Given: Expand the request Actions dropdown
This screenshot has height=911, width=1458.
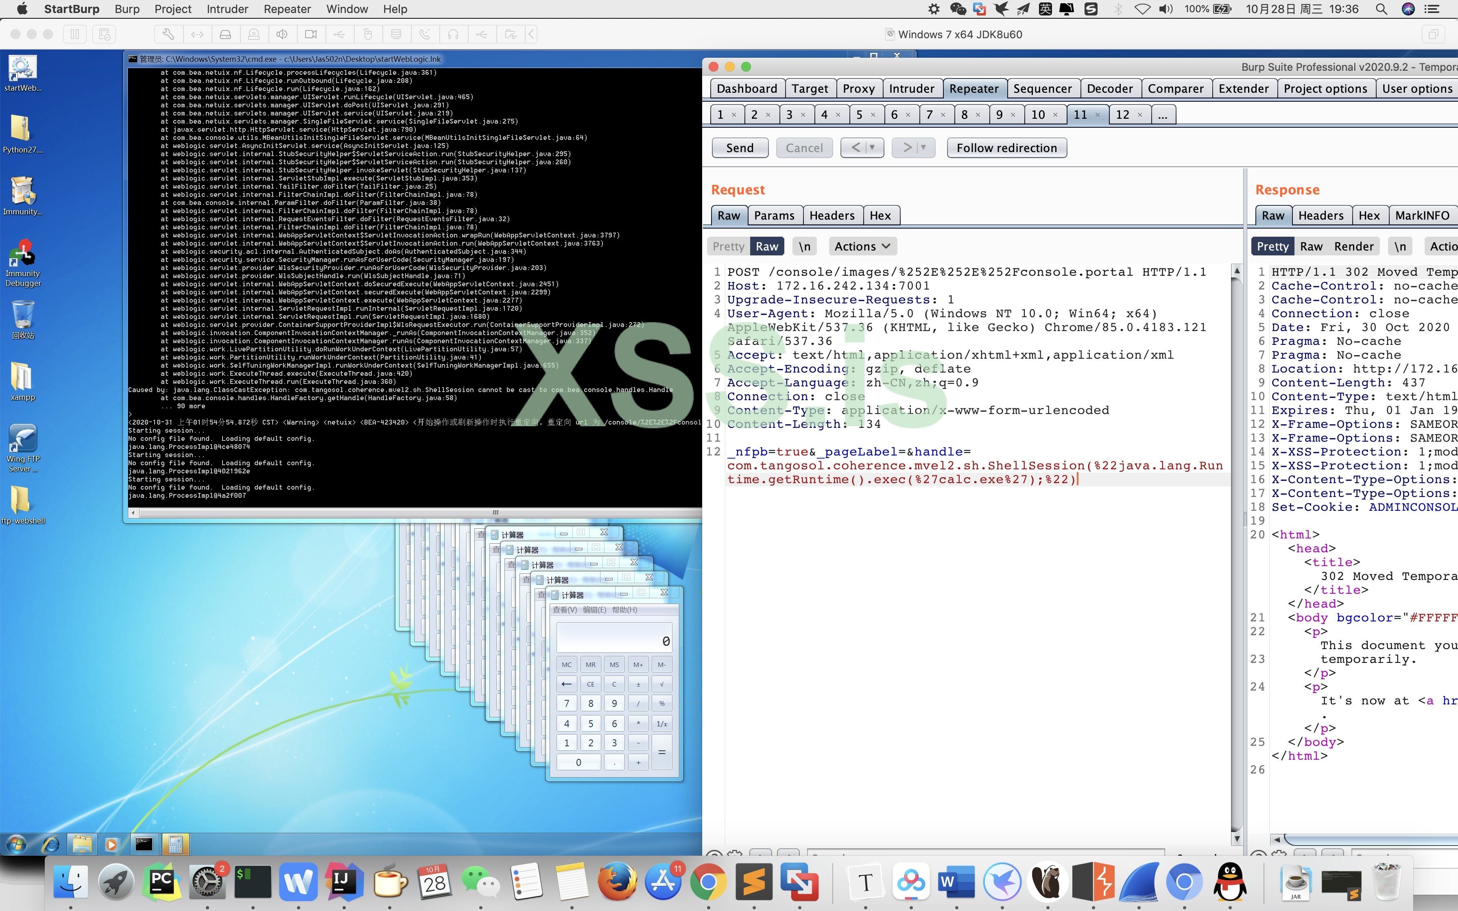Looking at the screenshot, I should pos(862,246).
